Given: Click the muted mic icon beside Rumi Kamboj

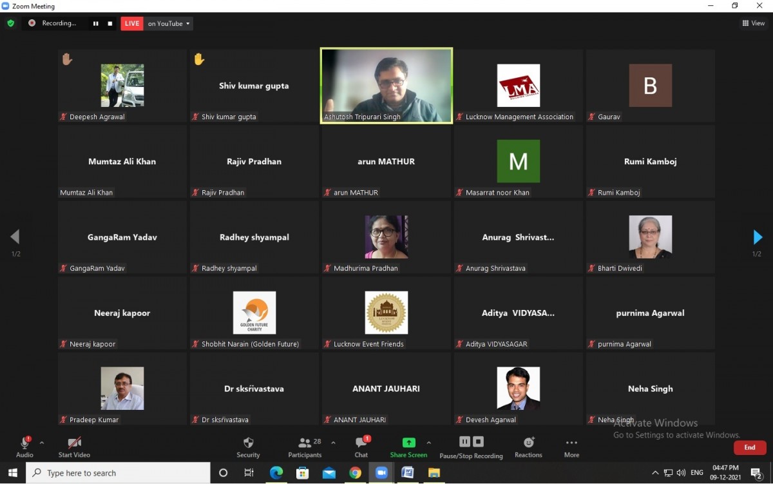Looking at the screenshot, I should (x=592, y=193).
